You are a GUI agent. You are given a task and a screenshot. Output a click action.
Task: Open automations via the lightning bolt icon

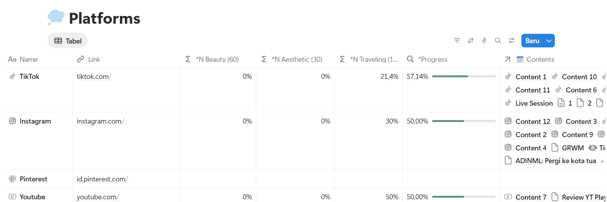click(x=484, y=40)
